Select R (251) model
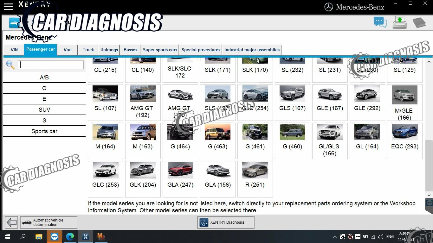The height and width of the screenshot is (243, 433). (255, 179)
